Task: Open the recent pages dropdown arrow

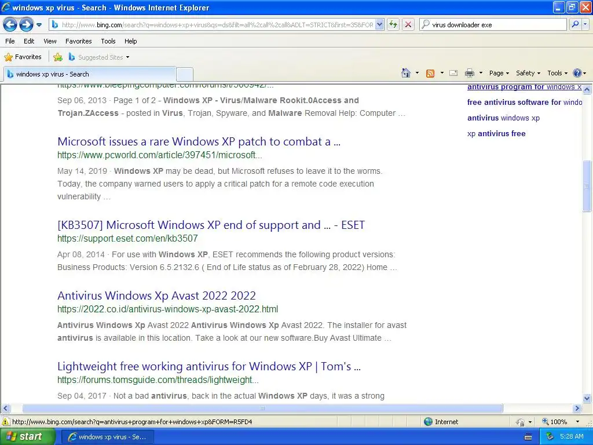Action: tap(39, 25)
